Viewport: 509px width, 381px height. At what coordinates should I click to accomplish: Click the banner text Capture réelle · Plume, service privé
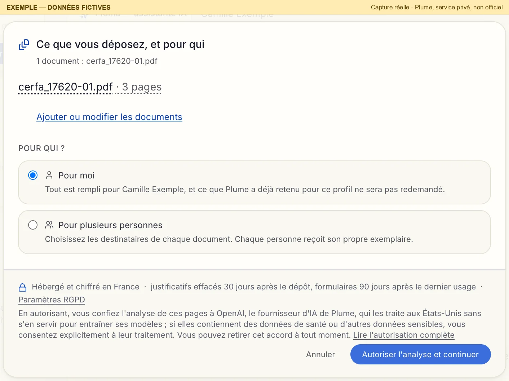click(437, 7)
